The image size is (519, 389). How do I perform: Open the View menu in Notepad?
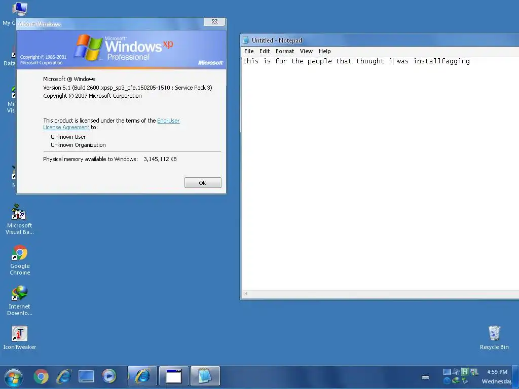point(306,51)
